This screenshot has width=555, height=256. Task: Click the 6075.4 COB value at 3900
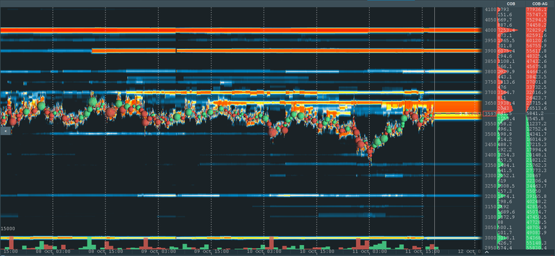click(506, 51)
